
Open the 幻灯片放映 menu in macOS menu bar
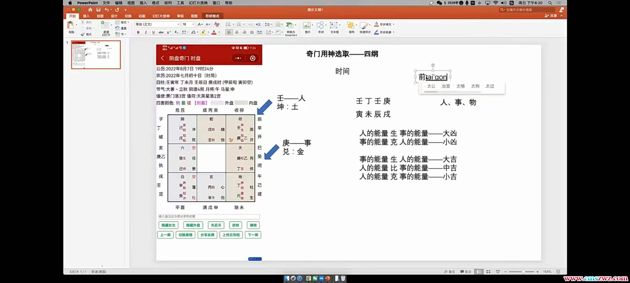198,3
